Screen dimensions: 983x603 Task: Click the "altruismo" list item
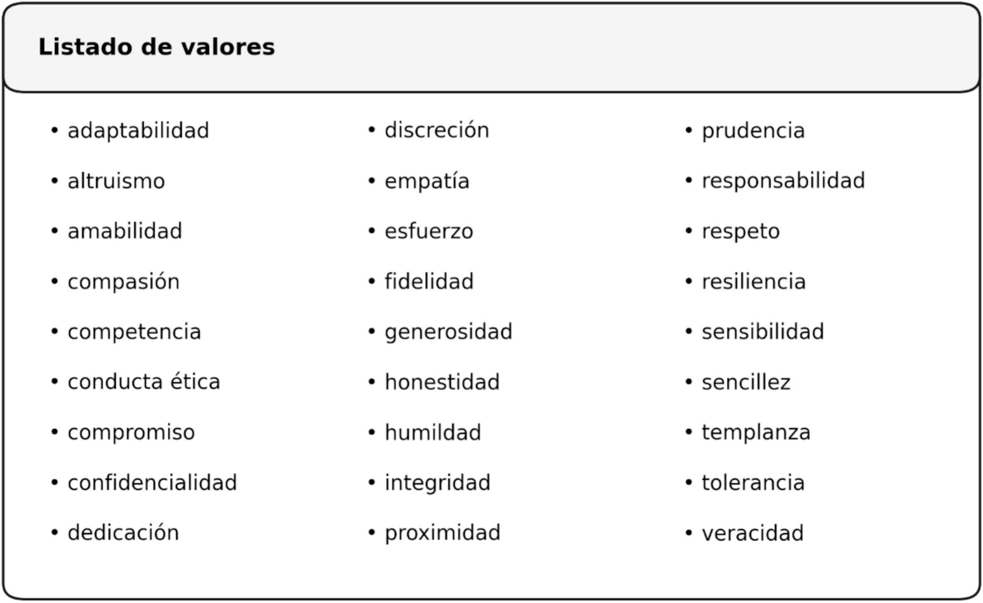point(116,181)
